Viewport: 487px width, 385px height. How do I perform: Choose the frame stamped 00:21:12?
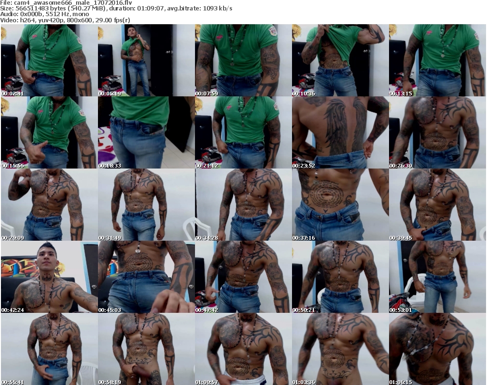coord(243,132)
